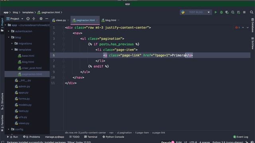This screenshot has width=255, height=143.
Task: Collapse the templates folder
Action: (12, 50)
